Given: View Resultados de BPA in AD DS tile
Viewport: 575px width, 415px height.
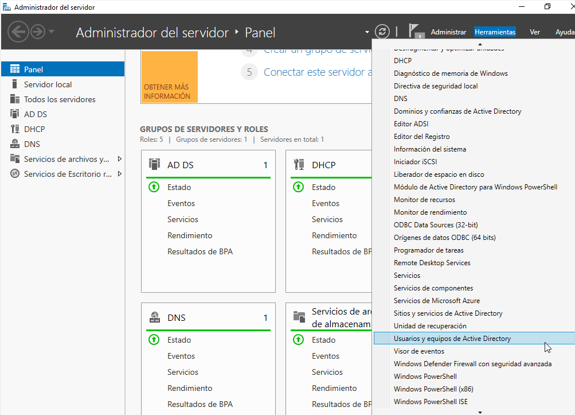Looking at the screenshot, I should [200, 251].
